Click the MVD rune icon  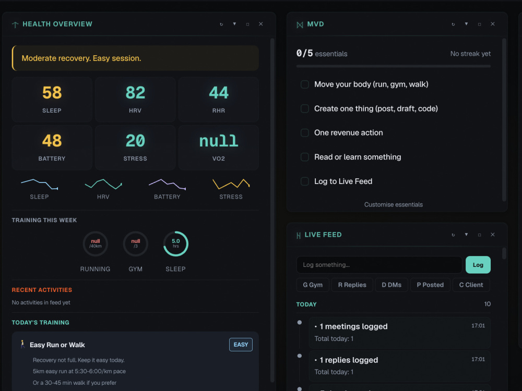pos(300,25)
